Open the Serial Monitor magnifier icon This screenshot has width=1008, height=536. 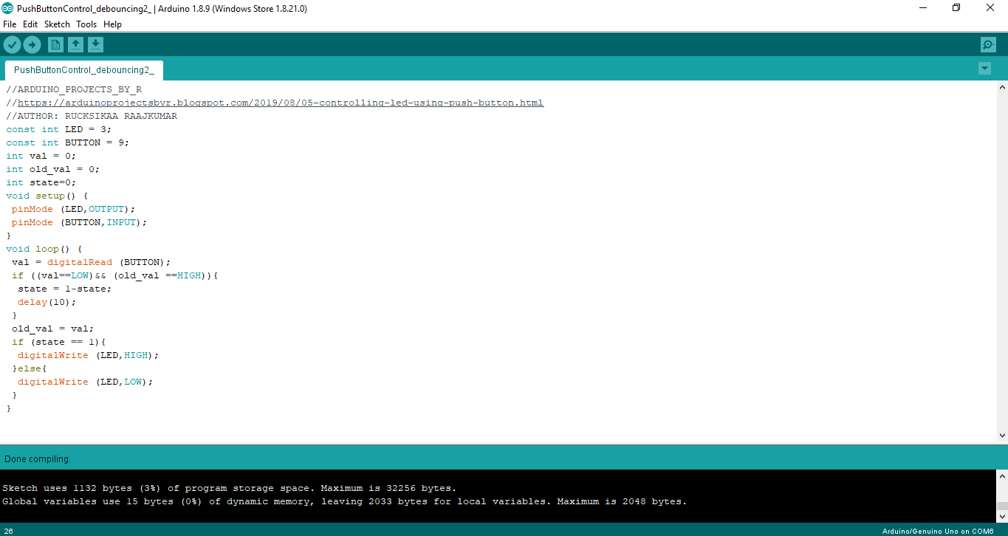(x=988, y=44)
